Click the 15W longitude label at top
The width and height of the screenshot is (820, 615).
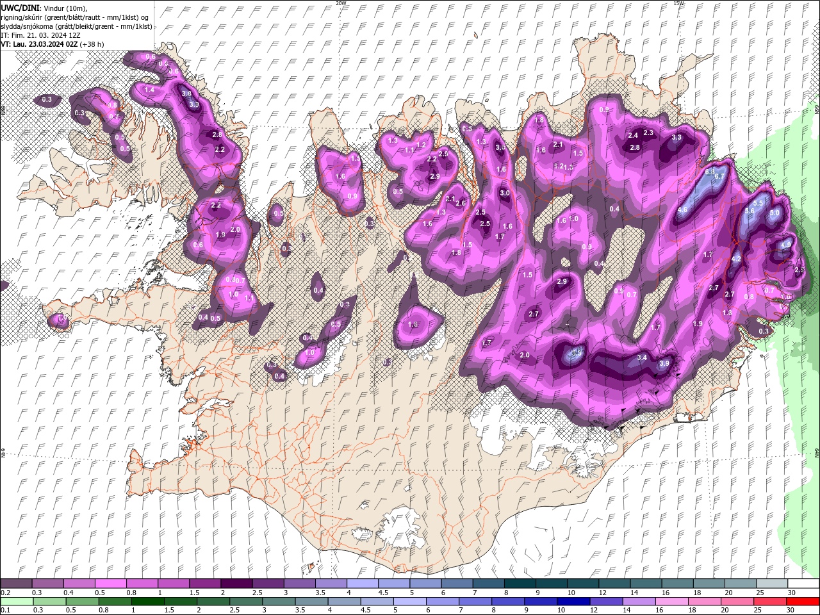click(678, 3)
